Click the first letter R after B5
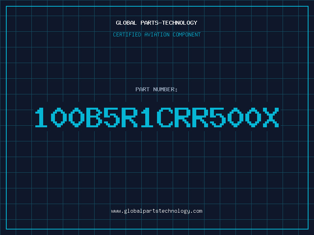This screenshot has width=314, height=235. [x=130, y=117]
